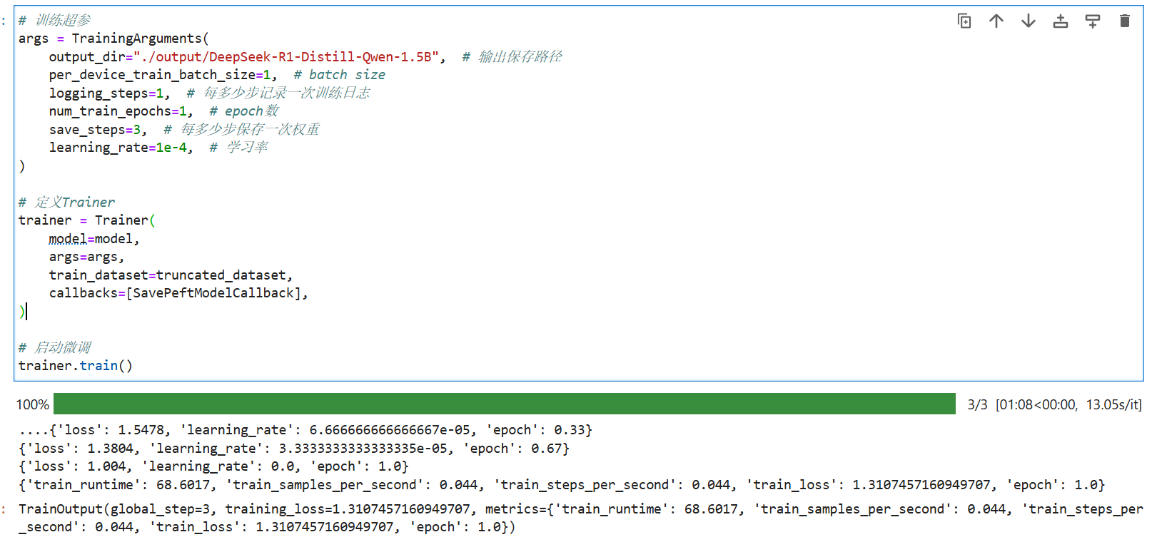
Task: Click the 100% progress label
Action: [x=32, y=405]
